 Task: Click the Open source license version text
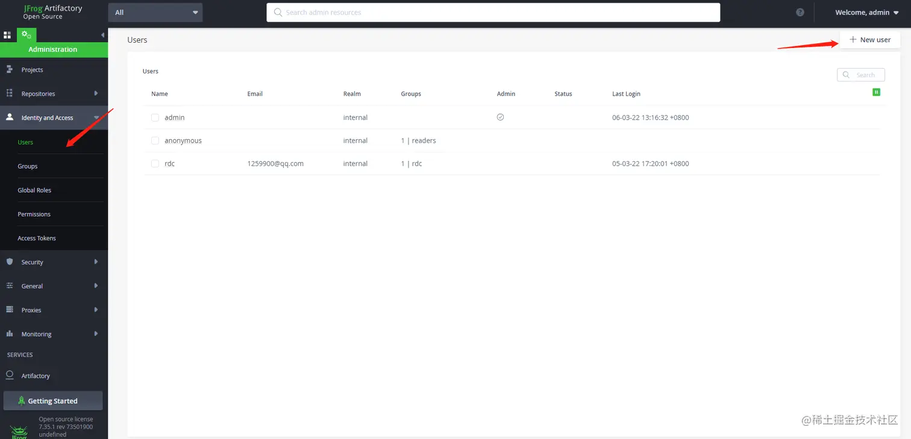(x=66, y=426)
